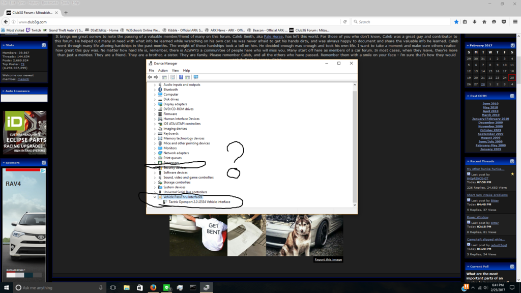Open Action Center notifications icon

pos(512,288)
